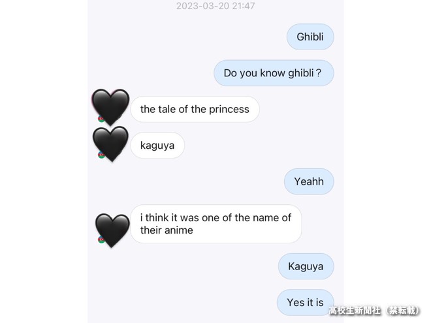Tap the black heart avatar beside 'the tale of the princess'
Viewport: 431px width, 323px height.
click(110, 107)
